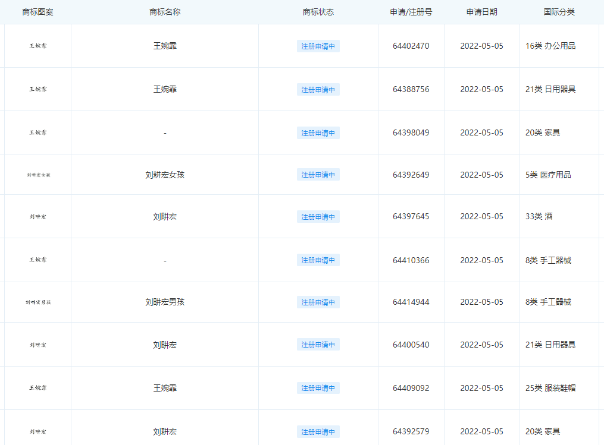Open the 刘畊宏男孩 trademark image thumbnail
Image resolution: width=604 pixels, height=445 pixels.
(38, 302)
